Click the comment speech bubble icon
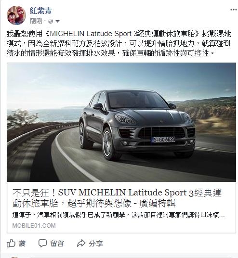The height and width of the screenshot is (258, 238). click(42, 244)
